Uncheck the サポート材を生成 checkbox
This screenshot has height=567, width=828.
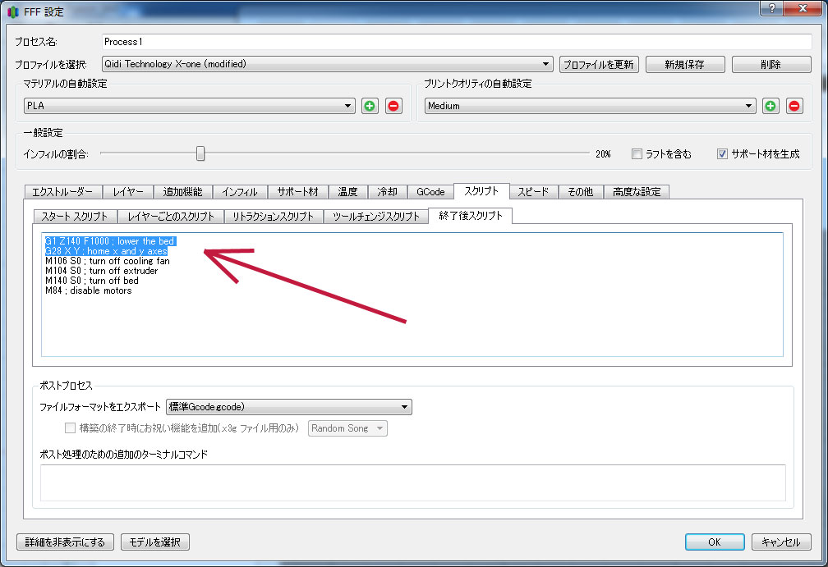(x=723, y=153)
